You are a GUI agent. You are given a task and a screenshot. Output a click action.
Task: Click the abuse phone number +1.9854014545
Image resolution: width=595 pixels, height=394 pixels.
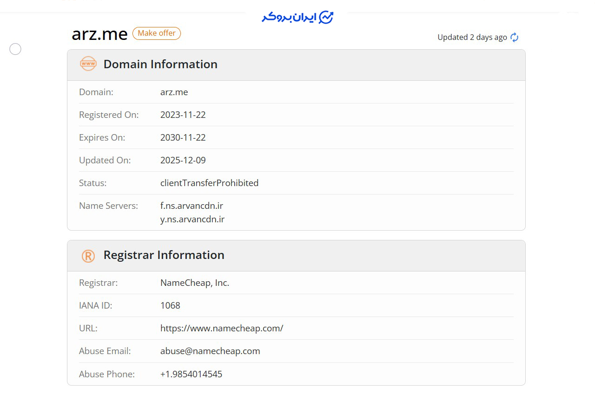tap(191, 374)
